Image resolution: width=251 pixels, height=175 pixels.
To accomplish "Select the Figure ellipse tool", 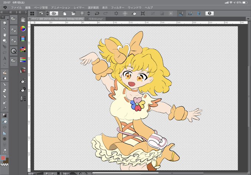I will [5, 127].
